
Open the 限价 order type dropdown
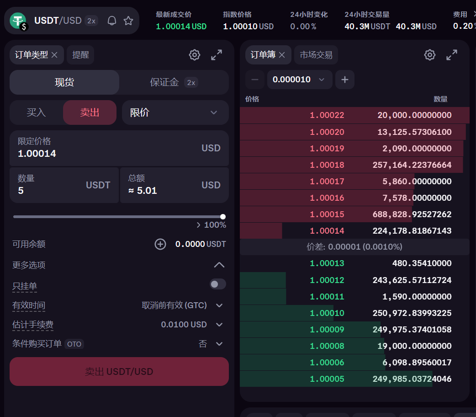175,112
